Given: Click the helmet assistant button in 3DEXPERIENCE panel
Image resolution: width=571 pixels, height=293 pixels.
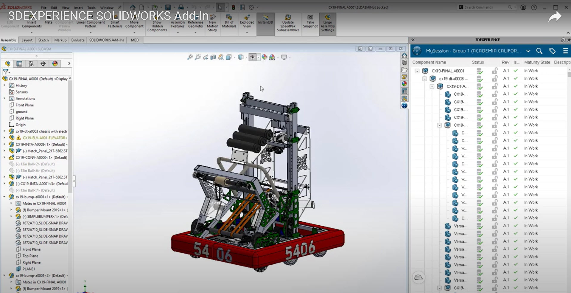Looking at the screenshot, I should click(418, 278).
